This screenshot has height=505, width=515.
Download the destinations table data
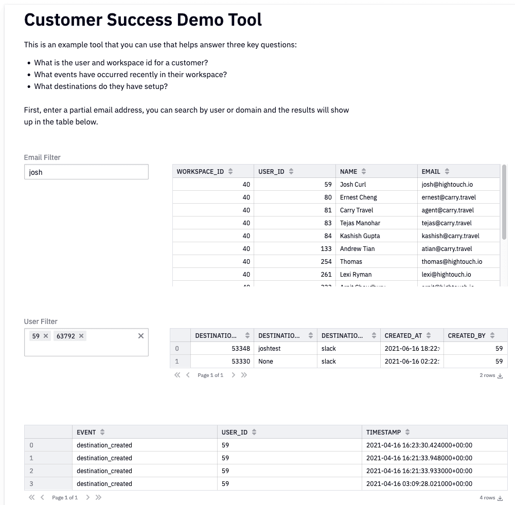500,376
